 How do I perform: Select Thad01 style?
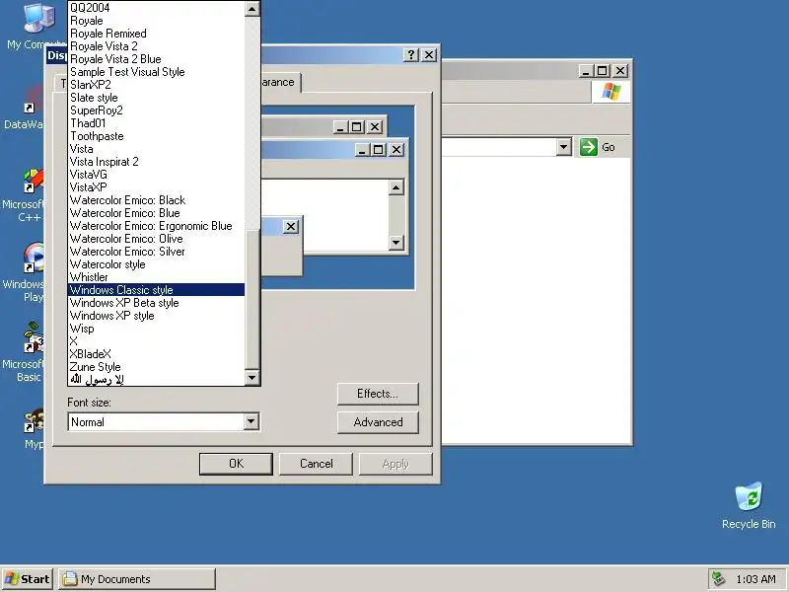(x=156, y=123)
